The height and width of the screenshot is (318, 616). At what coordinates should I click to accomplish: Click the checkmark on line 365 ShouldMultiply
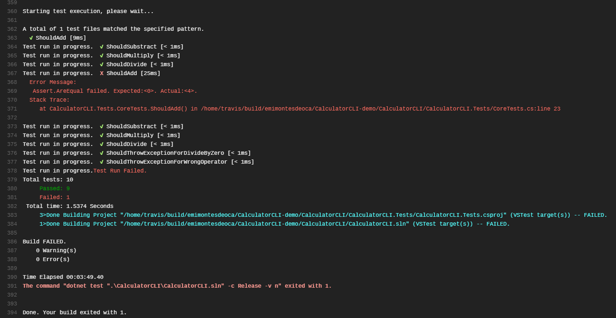click(102, 55)
